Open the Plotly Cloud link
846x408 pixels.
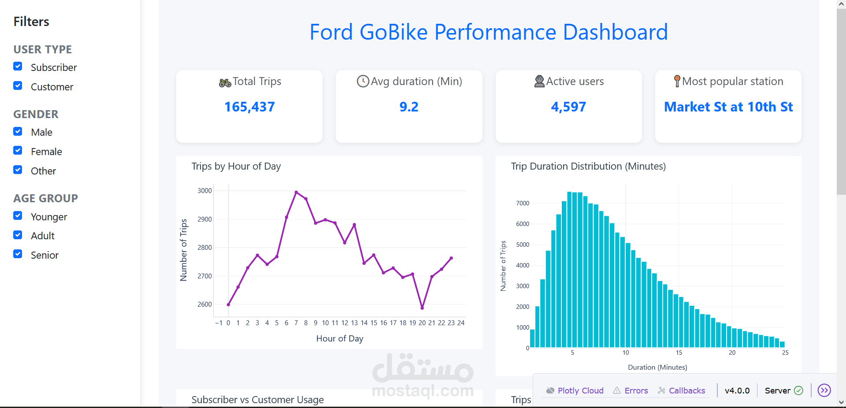(x=580, y=391)
